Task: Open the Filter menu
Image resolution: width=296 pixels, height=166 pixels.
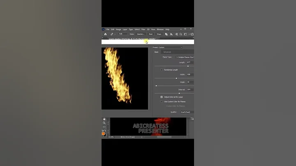Action: pos(143,30)
